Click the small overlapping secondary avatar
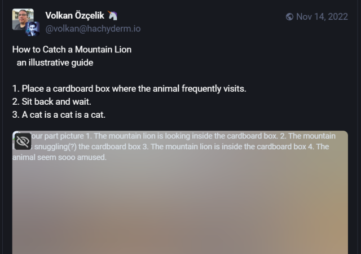 click(x=32, y=29)
